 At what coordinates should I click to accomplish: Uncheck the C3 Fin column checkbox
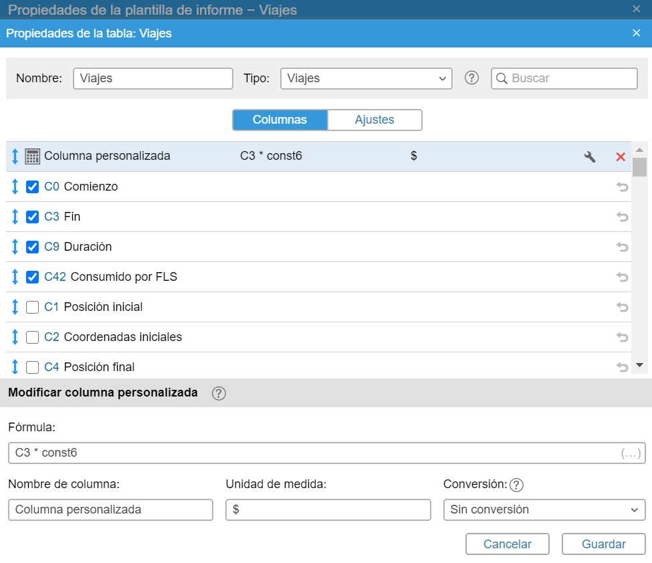pos(32,217)
